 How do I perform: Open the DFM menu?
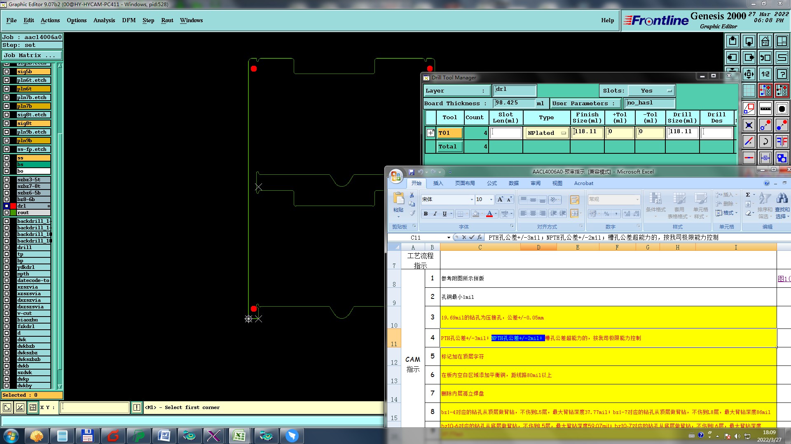pyautogui.click(x=129, y=20)
